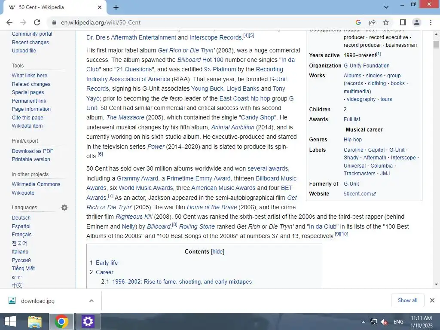Open the Chrome profile avatar menu
Screen dimensions: 440x330
tap(417, 22)
